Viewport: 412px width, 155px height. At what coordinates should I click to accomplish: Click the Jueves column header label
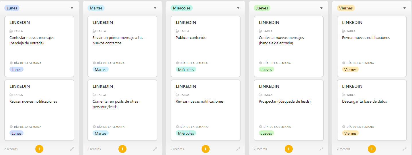point(262,8)
